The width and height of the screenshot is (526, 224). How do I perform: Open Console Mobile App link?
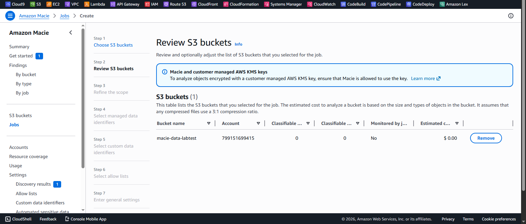point(85,219)
